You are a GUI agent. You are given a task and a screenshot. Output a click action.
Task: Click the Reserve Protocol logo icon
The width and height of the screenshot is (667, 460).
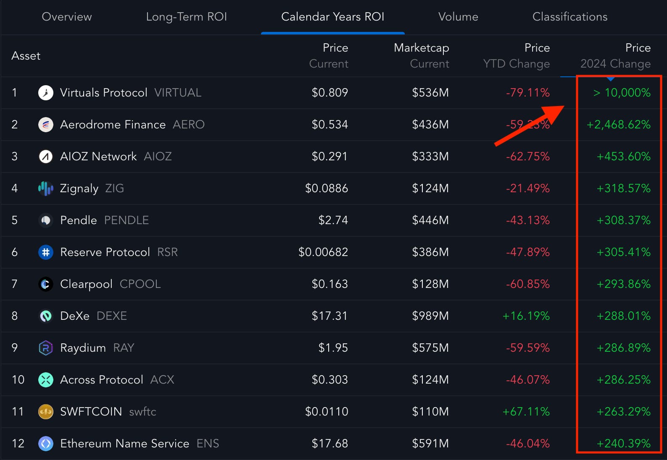pyautogui.click(x=46, y=252)
